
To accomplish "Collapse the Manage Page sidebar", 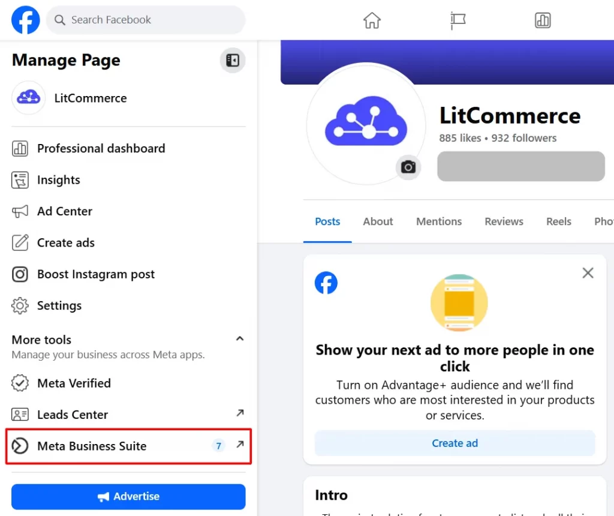I will pyautogui.click(x=233, y=61).
